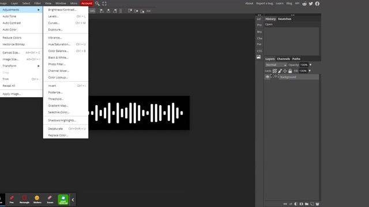Choose Threshold adjustment
Viewport: 369px width, 207px height.
[66, 99]
